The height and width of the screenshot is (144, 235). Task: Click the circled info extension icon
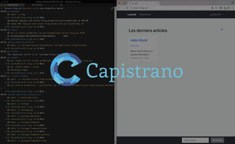pos(228,8)
